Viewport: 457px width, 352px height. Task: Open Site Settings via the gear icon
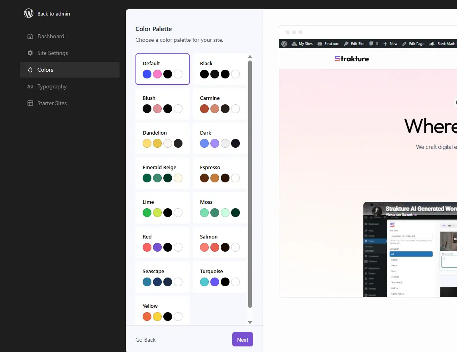point(30,53)
